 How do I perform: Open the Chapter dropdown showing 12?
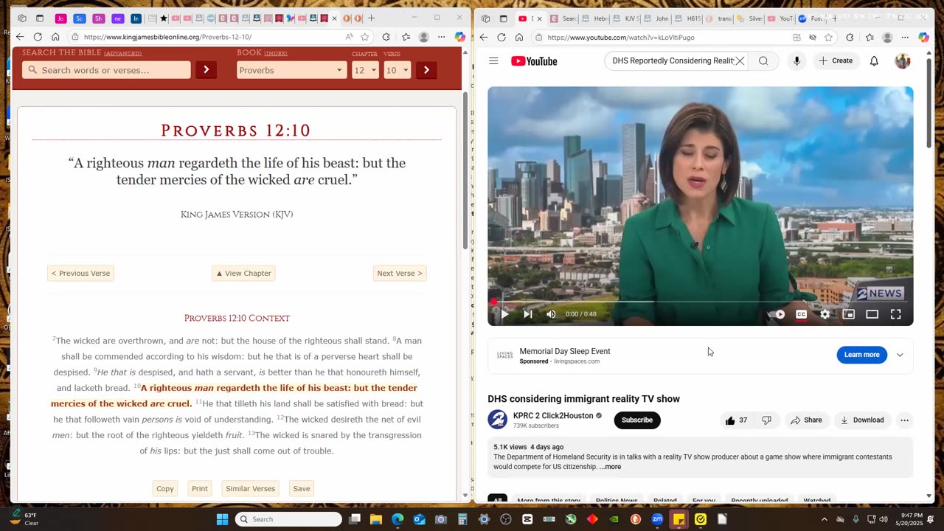point(365,70)
